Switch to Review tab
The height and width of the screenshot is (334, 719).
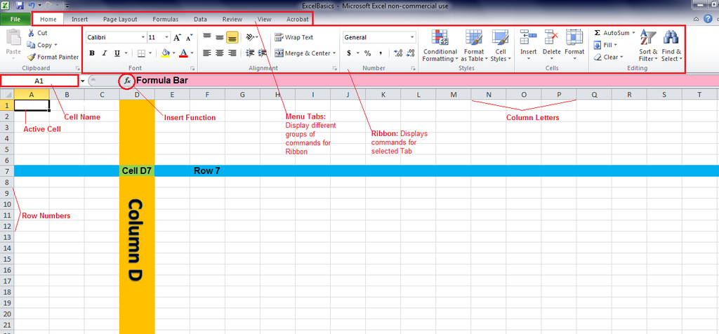[232, 19]
